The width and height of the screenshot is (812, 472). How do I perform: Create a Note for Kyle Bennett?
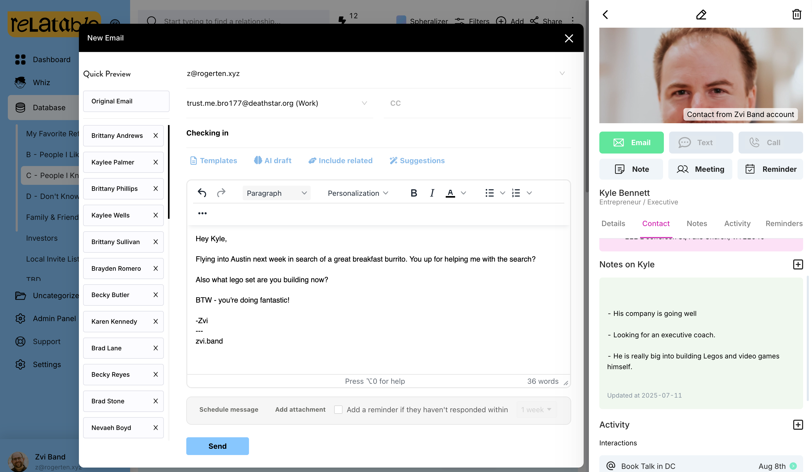(x=631, y=169)
